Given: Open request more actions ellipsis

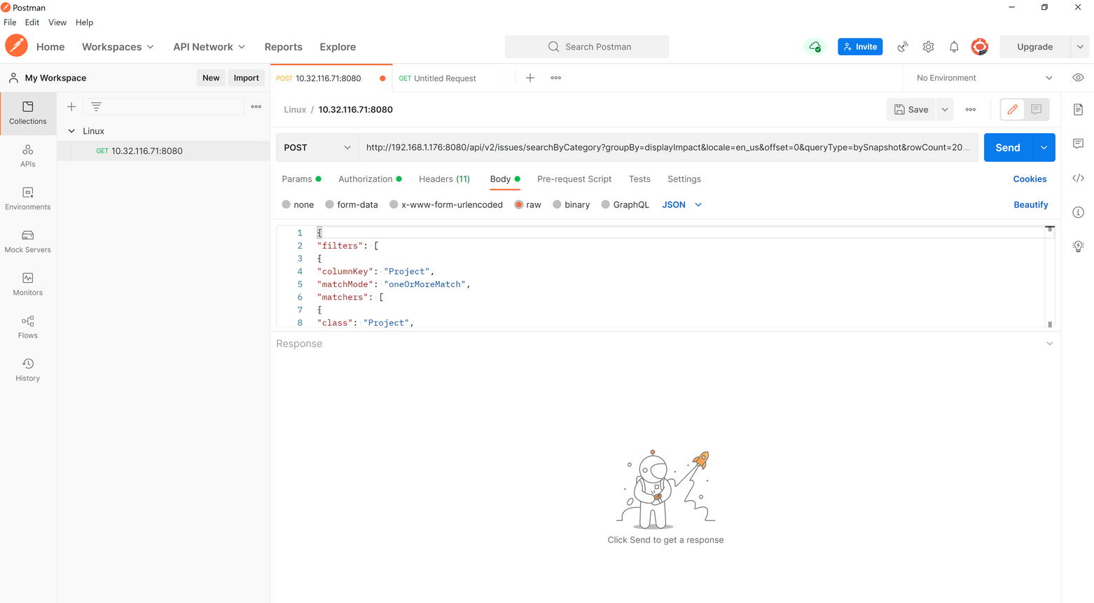Looking at the screenshot, I should pyautogui.click(x=971, y=109).
